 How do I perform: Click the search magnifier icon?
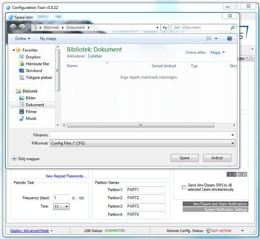pyautogui.click(x=232, y=27)
